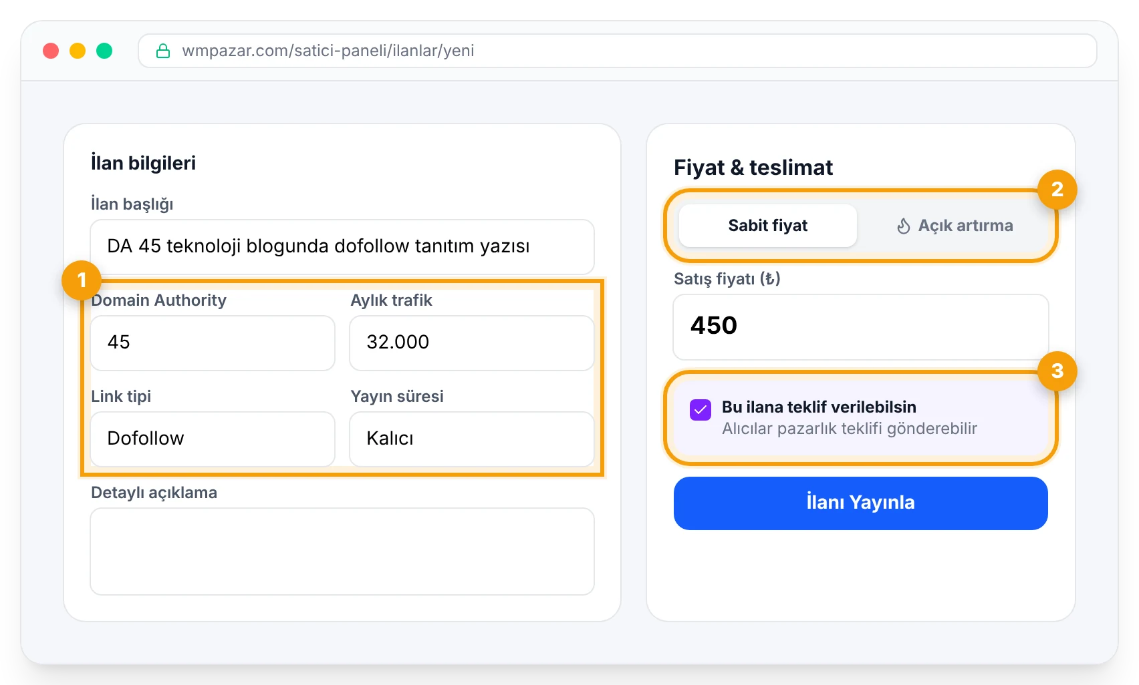Click the Aylık trafik field showing 32.000

coord(472,342)
